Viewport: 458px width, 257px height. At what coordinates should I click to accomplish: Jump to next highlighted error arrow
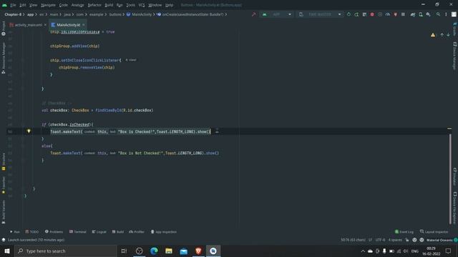click(448, 35)
